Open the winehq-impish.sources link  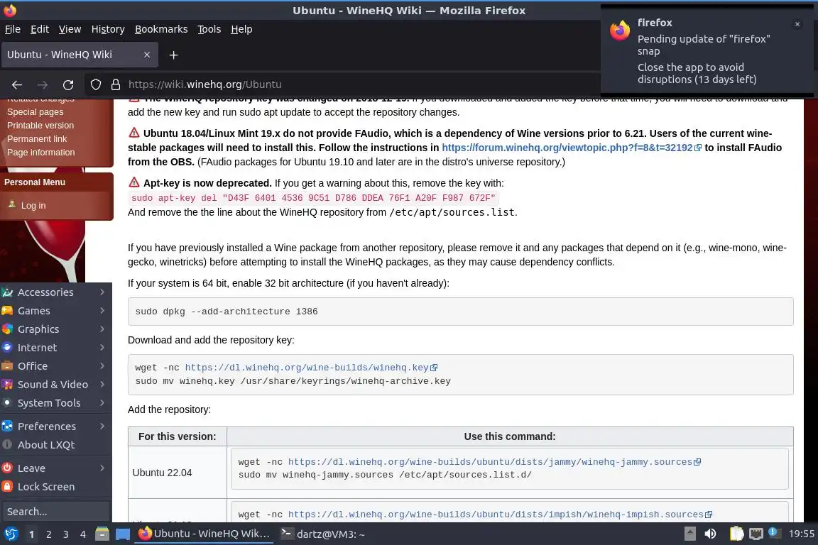500,514
